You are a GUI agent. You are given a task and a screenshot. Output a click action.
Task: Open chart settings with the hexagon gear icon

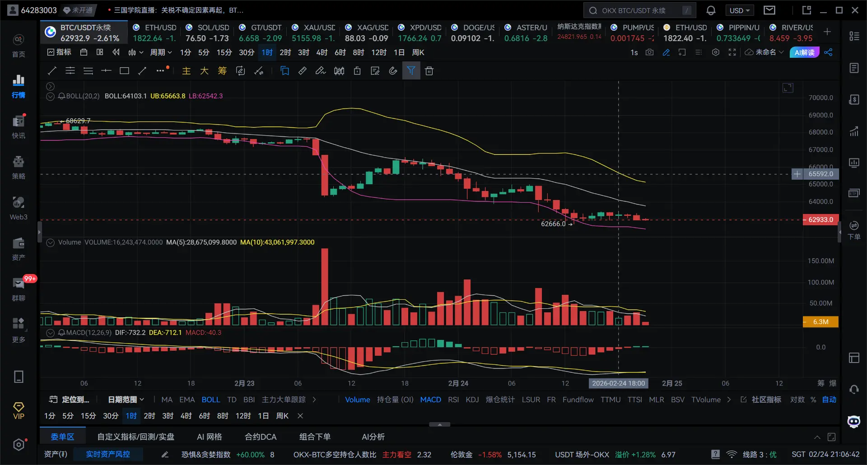[x=715, y=52]
